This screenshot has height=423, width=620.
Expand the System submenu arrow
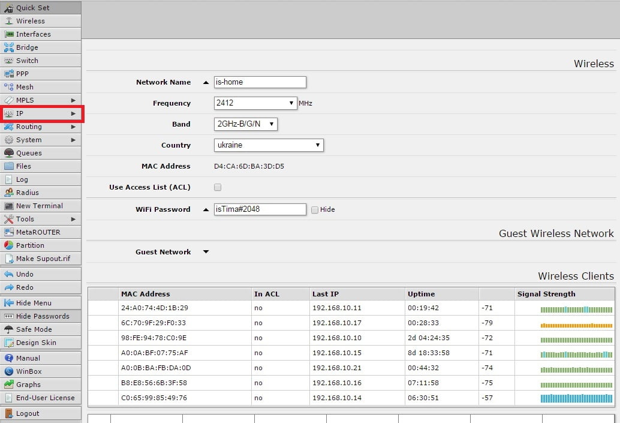(73, 140)
